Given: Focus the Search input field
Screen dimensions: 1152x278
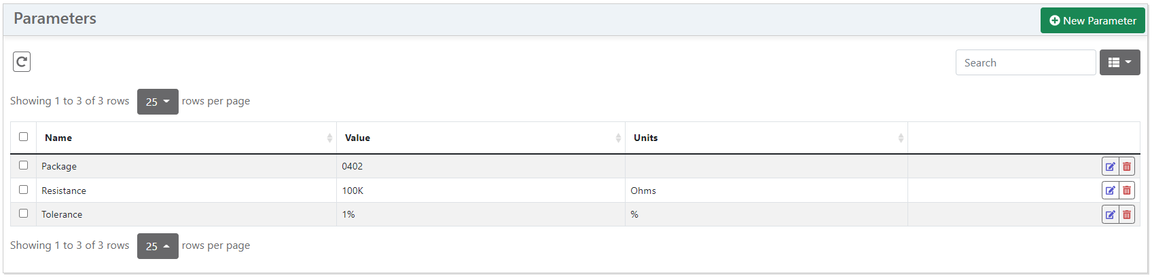Looking at the screenshot, I should point(1025,62).
